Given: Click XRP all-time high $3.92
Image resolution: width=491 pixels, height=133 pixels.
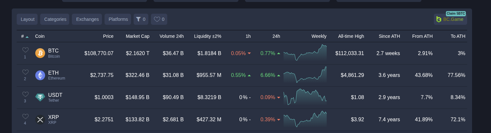Looking at the screenshot, I should pos(357,120).
